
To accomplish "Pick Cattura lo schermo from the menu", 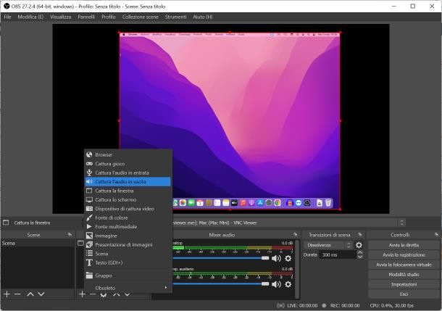I will (128, 199).
